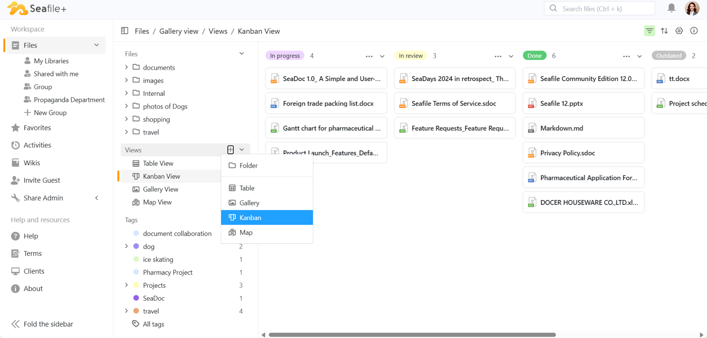Viewport: 707px width, 338px height.
Task: Click Fold the sidebar
Action: [x=42, y=324]
